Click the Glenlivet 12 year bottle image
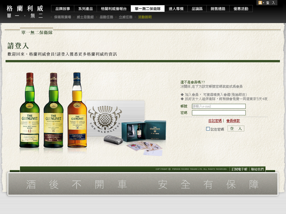 (x=29, y=110)
